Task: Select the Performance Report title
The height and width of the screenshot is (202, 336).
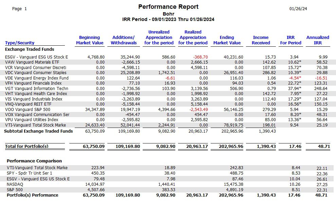Action: click(168, 7)
